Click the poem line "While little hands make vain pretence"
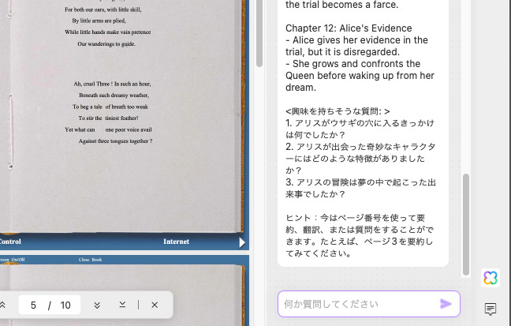511x326 pixels. (107, 32)
